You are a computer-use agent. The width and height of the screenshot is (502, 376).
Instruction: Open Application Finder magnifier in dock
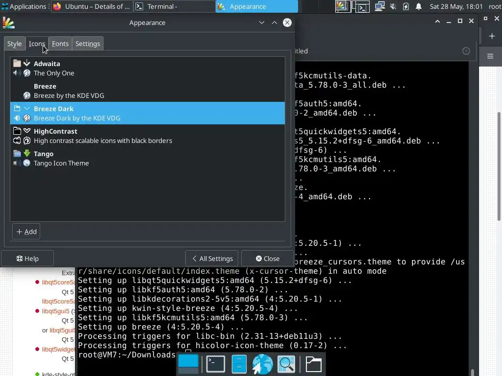tap(286, 364)
